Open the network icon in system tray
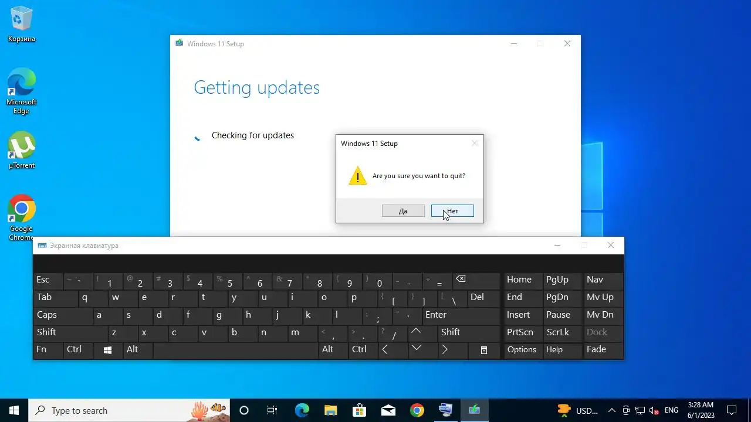Image resolution: width=751 pixels, height=422 pixels. coord(640,410)
